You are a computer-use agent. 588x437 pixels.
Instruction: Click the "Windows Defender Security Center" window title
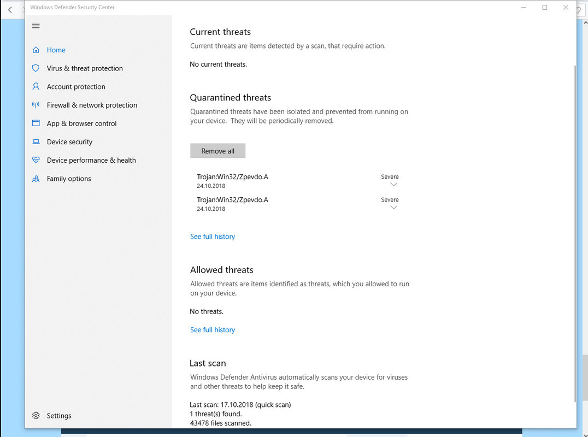tap(72, 7)
